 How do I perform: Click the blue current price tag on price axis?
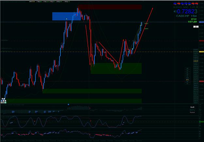click(x=201, y=22)
